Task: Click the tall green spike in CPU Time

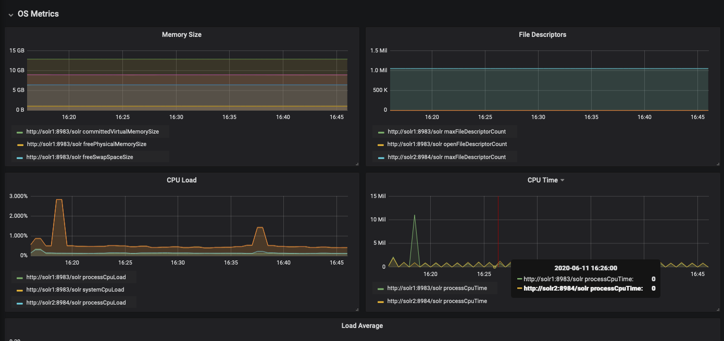Action: pyautogui.click(x=415, y=216)
